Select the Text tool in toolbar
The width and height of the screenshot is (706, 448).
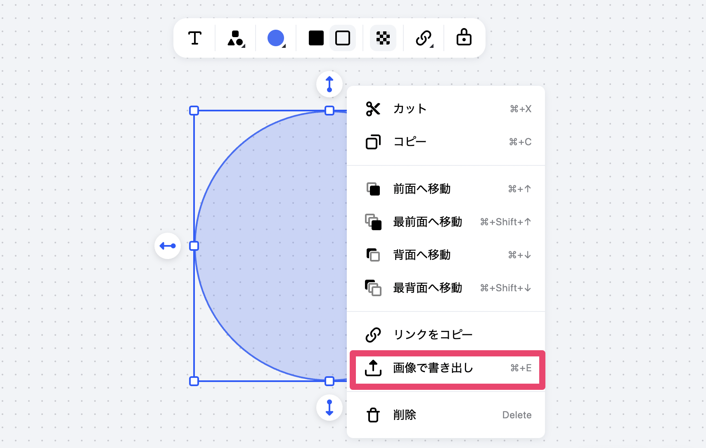pos(195,38)
